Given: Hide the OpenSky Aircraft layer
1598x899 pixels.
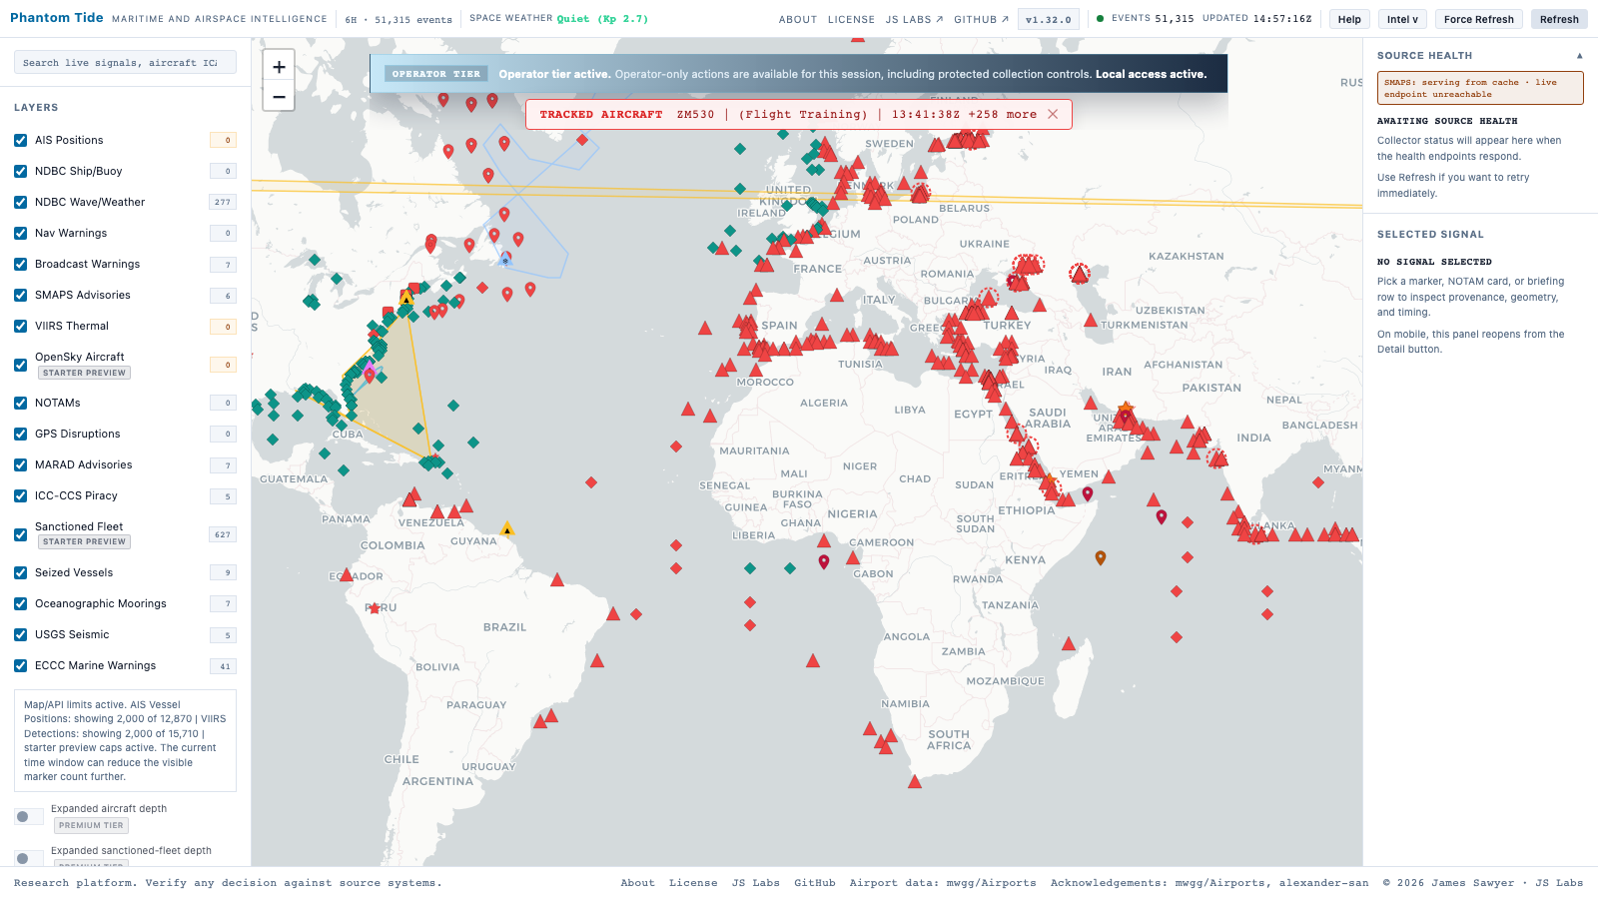Looking at the screenshot, I should click(21, 365).
